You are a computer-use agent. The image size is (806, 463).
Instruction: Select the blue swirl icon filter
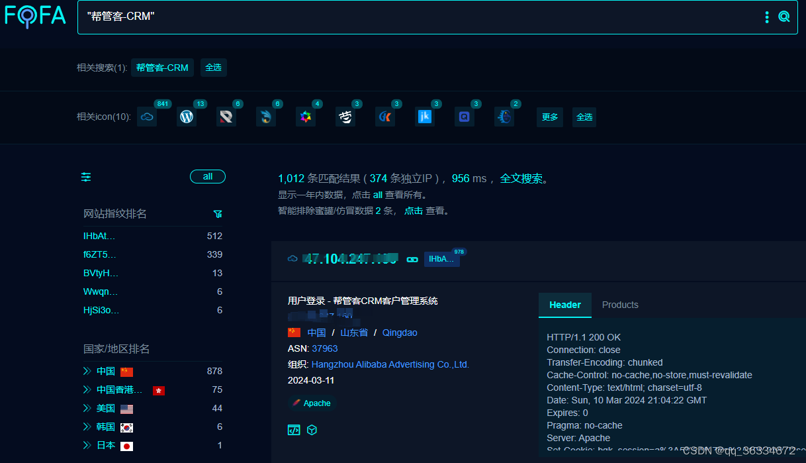[266, 117]
